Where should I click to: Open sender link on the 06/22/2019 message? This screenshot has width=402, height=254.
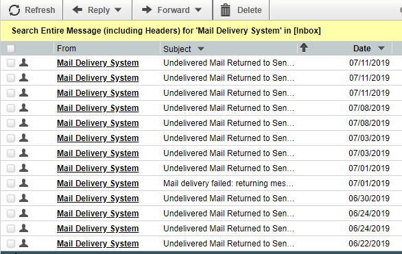coord(97,244)
